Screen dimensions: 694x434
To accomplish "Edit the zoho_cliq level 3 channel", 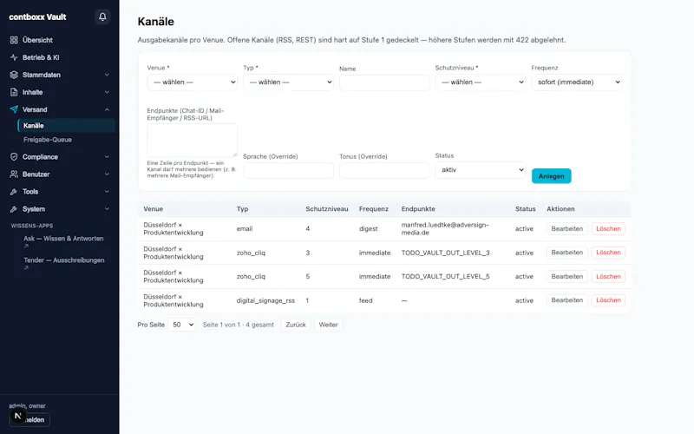I will (x=567, y=253).
